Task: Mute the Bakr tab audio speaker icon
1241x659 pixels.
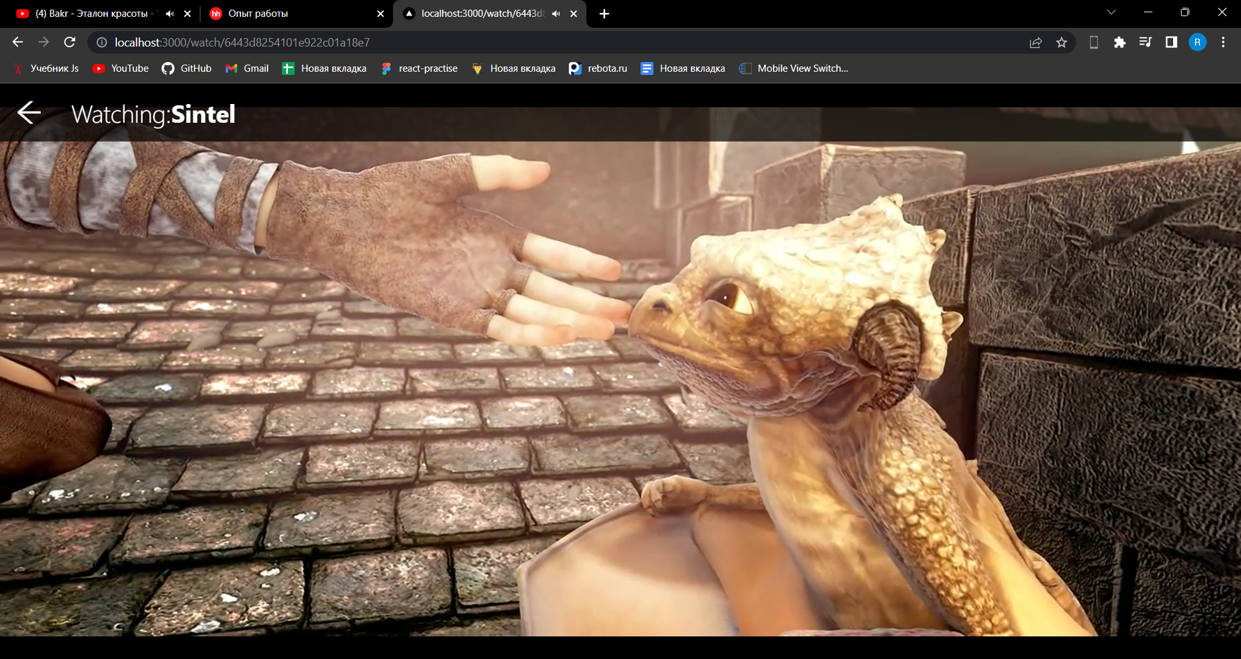Action: tap(170, 14)
